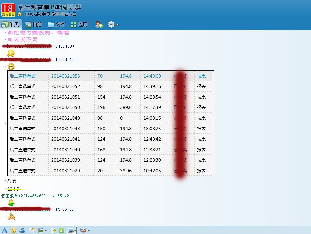The height and width of the screenshot is (234, 311).
Task: Switch to the 文件 files tab
Action: pos(56,24)
